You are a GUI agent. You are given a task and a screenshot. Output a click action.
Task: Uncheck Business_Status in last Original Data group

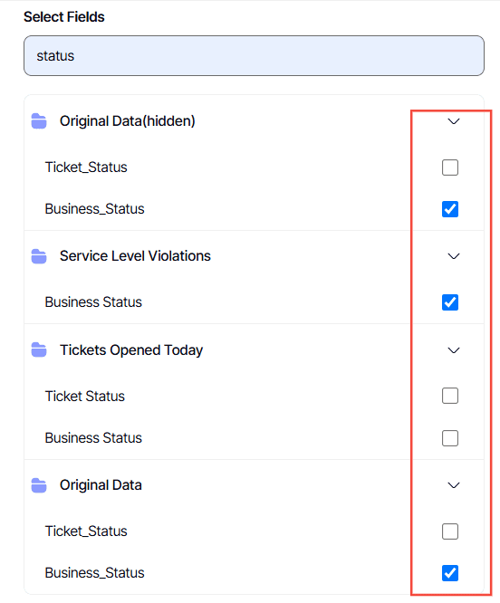[450, 573]
